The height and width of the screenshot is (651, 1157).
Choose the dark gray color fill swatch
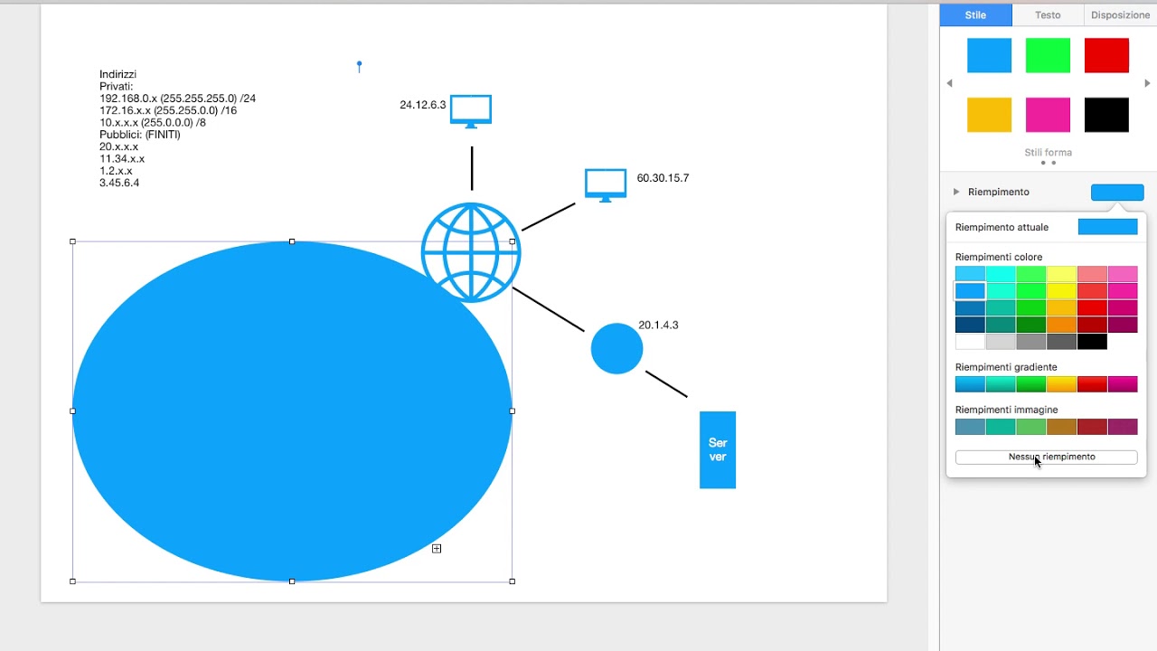click(1062, 342)
